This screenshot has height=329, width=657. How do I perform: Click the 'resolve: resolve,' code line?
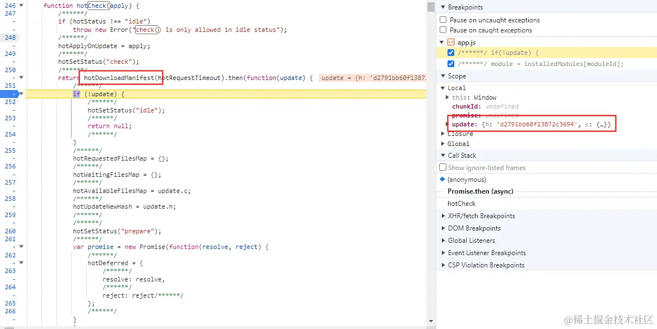pyautogui.click(x=134, y=279)
